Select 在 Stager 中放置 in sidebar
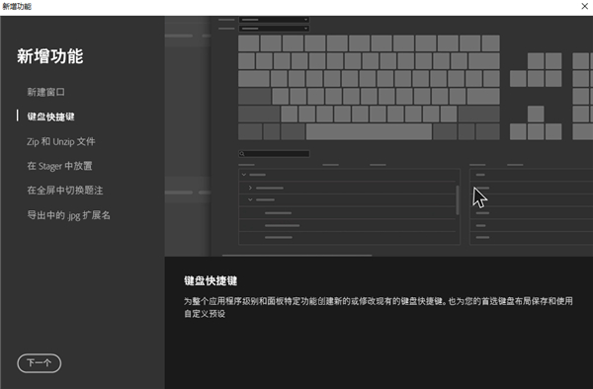Viewport: 593px width, 389px height. [59, 166]
